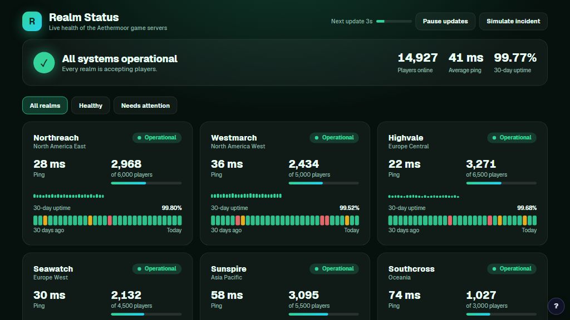Click the Northreach realm name
570x320 pixels.
[x=56, y=138]
